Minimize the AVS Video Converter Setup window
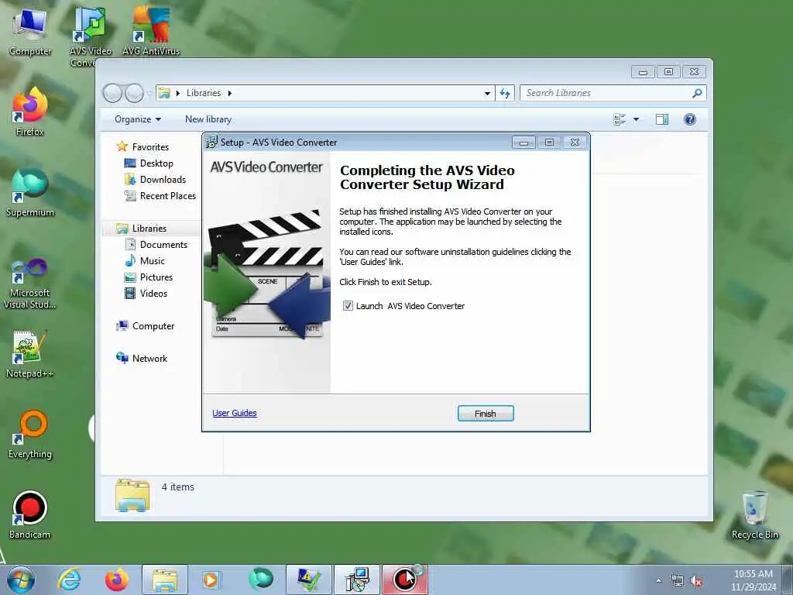Image resolution: width=793 pixels, height=595 pixels. pyautogui.click(x=524, y=143)
